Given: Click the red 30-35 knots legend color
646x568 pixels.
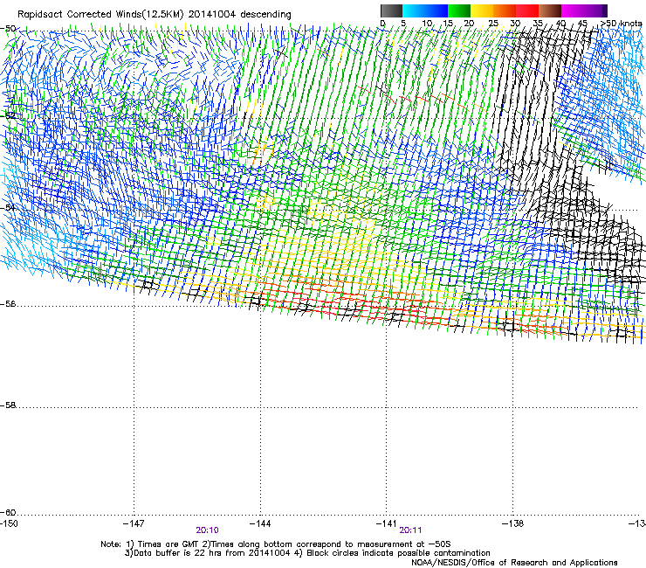Looking at the screenshot, I should pyautogui.click(x=527, y=10).
